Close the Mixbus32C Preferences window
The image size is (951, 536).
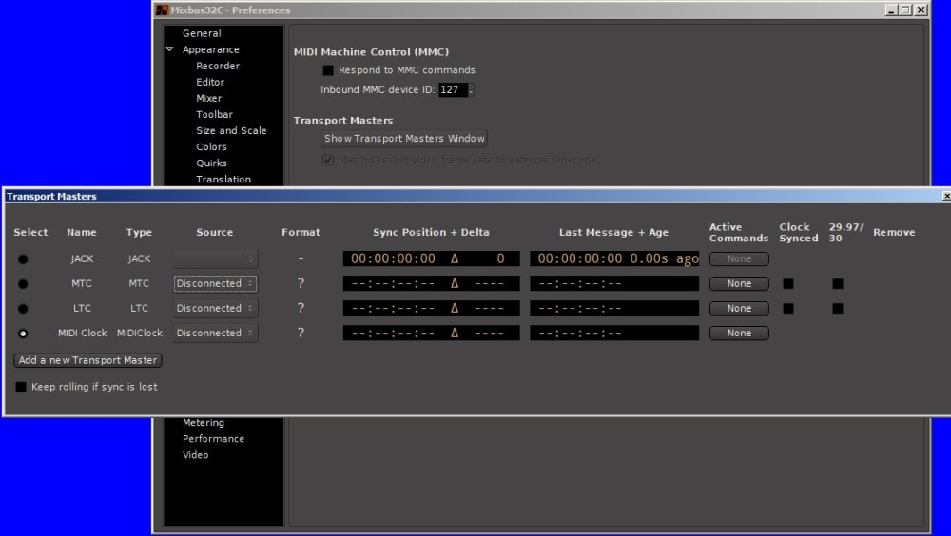point(922,10)
